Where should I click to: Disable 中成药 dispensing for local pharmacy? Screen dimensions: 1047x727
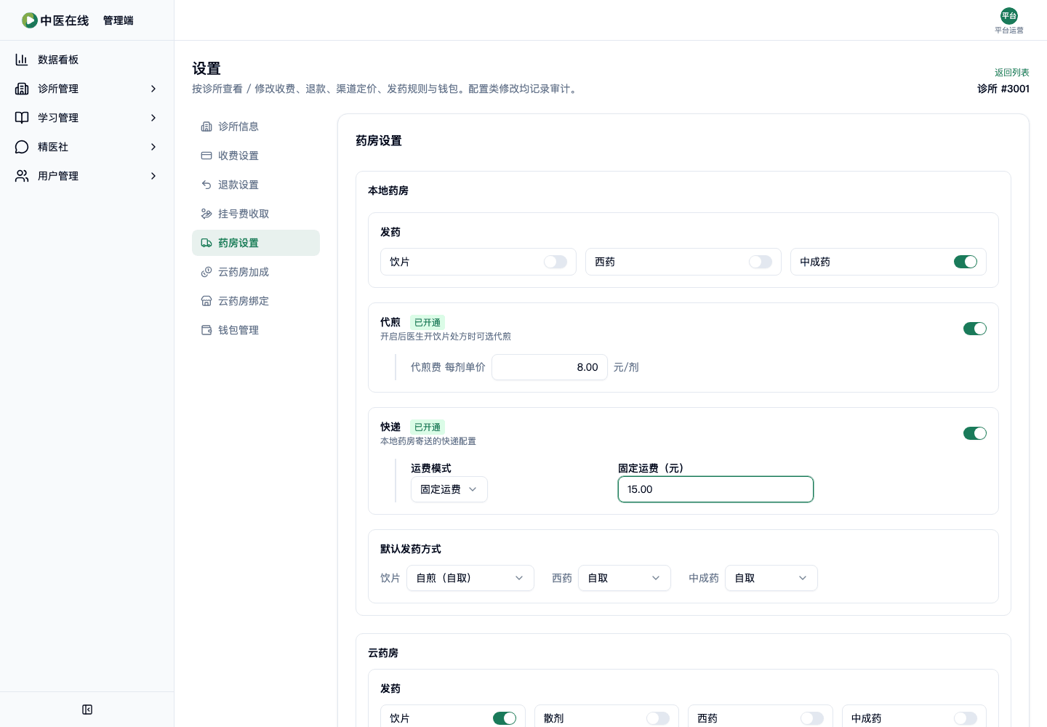[966, 262]
